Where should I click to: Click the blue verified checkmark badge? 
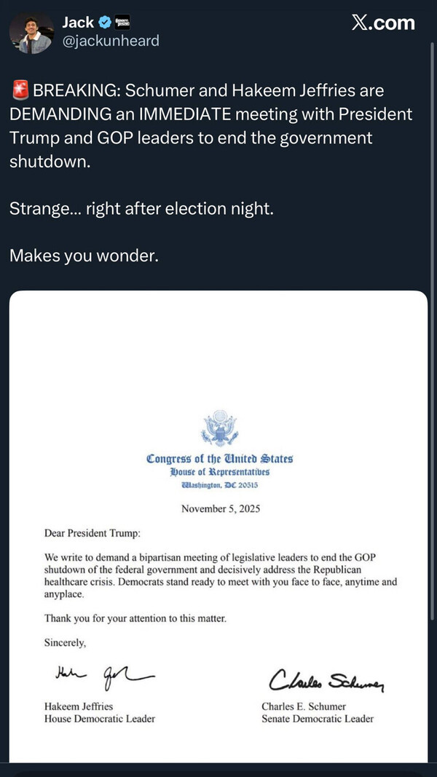tap(106, 23)
